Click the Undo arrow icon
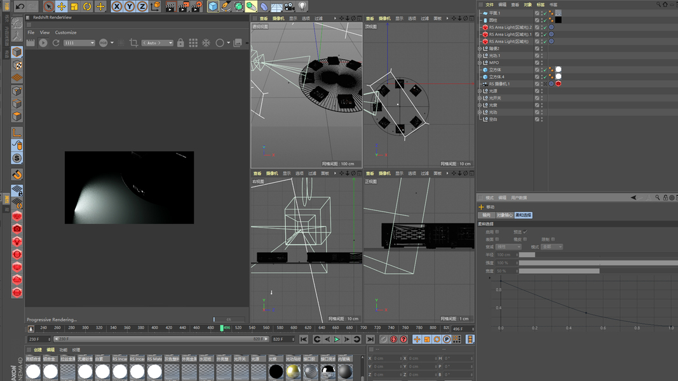The width and height of the screenshot is (678, 381). (x=20, y=6)
